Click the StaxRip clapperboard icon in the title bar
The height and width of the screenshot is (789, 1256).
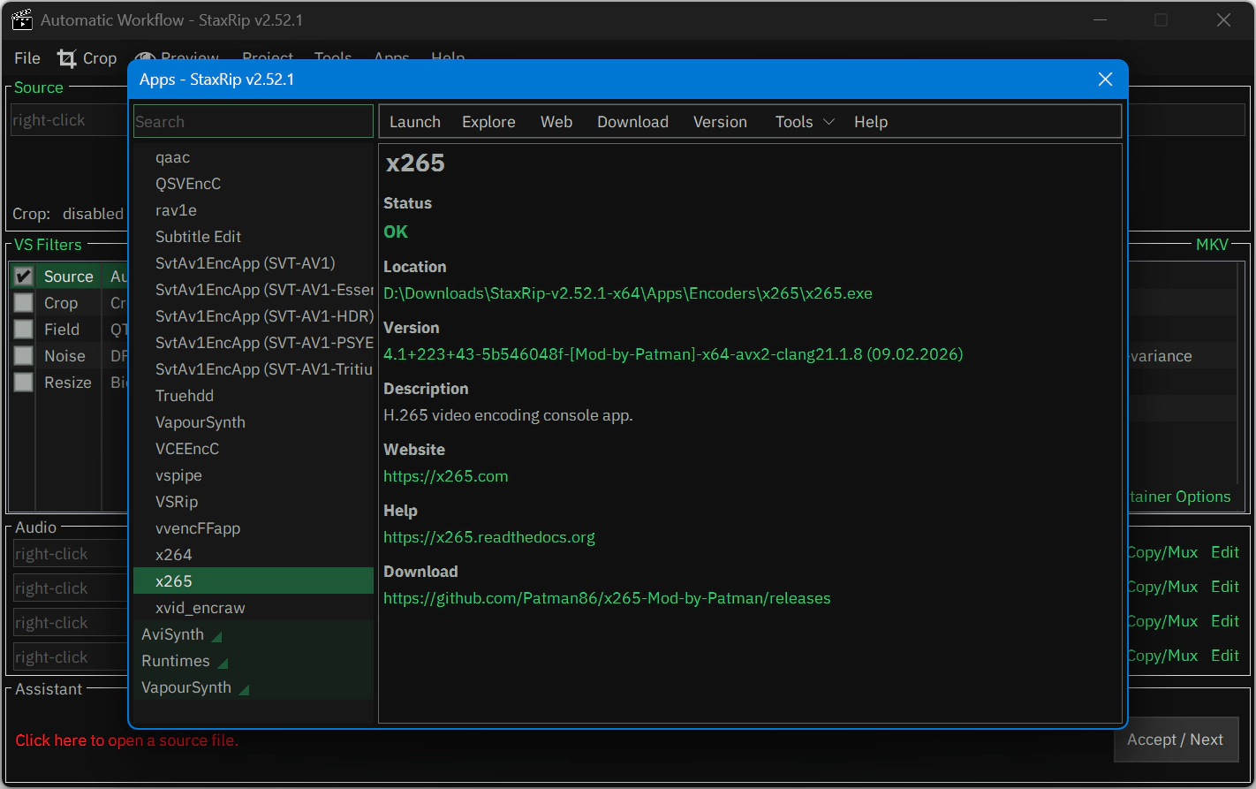point(22,20)
